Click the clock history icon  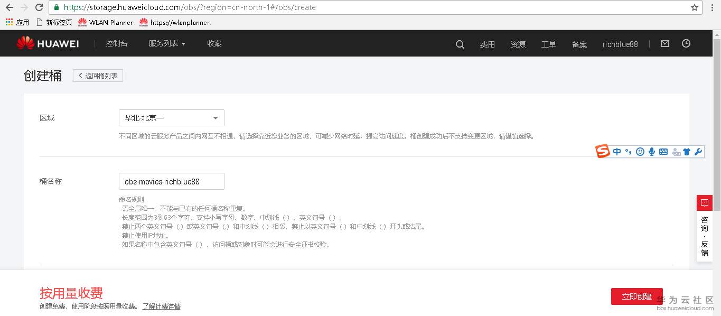(686, 44)
